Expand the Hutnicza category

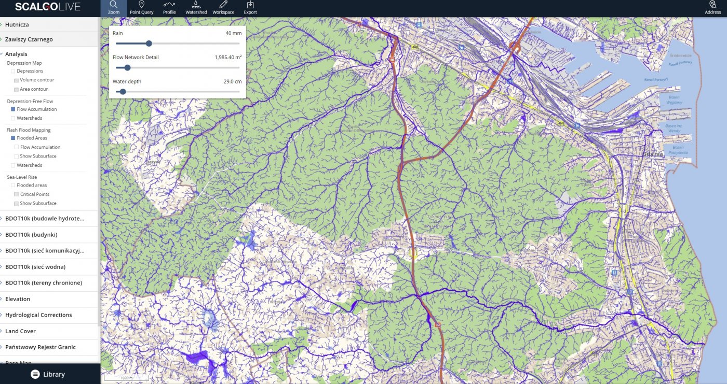50,24
